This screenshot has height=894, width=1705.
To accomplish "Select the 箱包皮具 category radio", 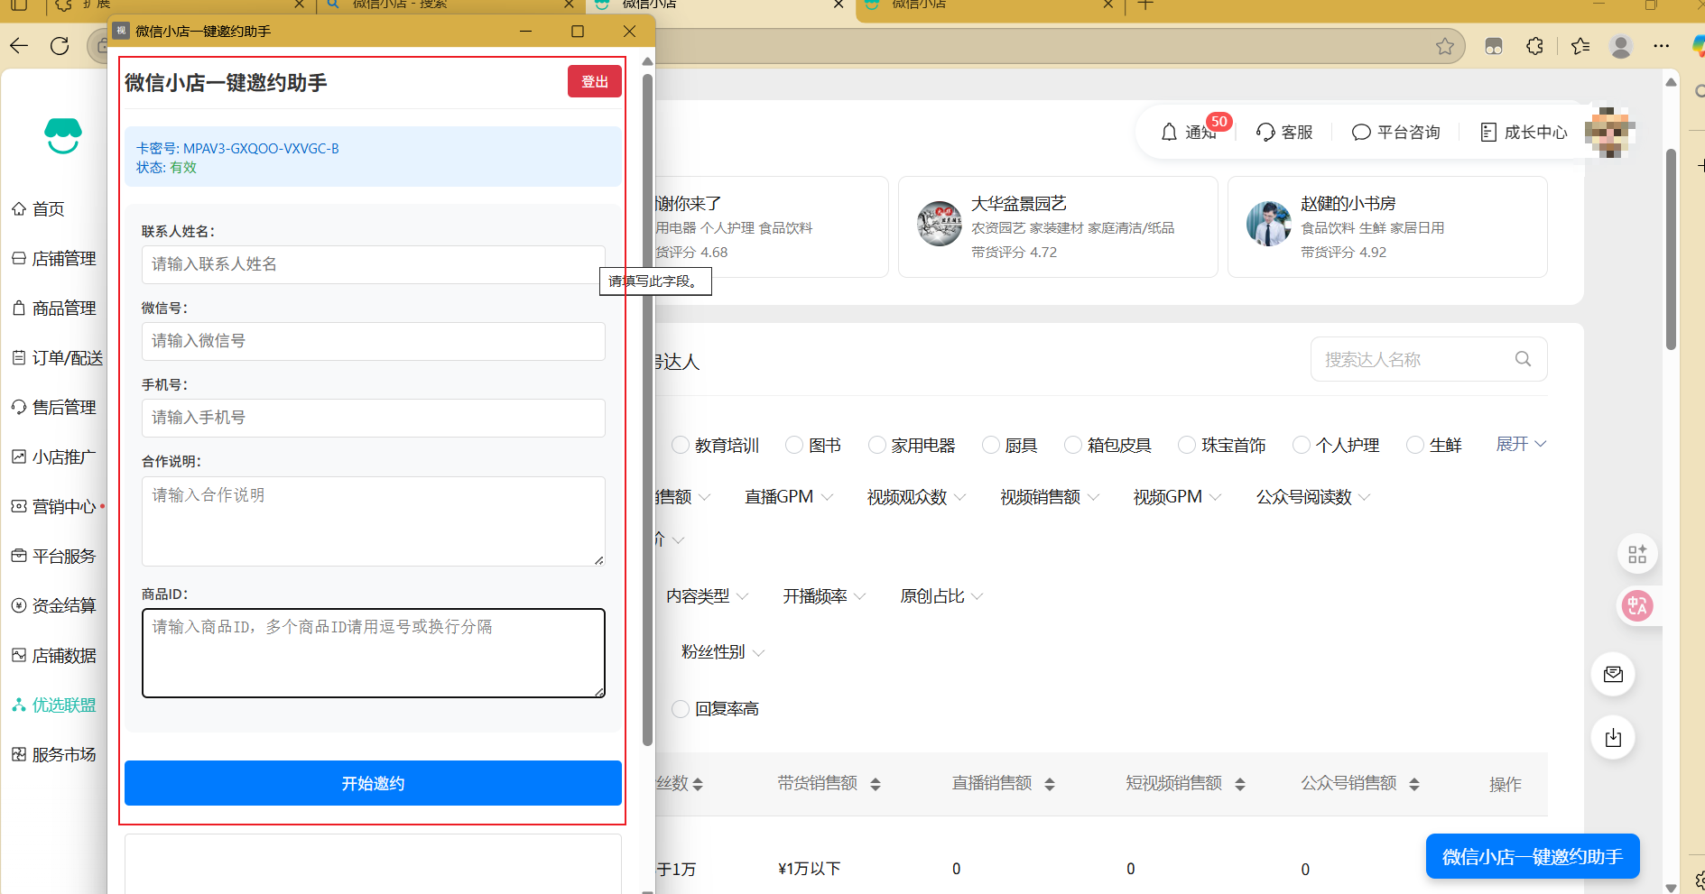I will [x=1073, y=445].
